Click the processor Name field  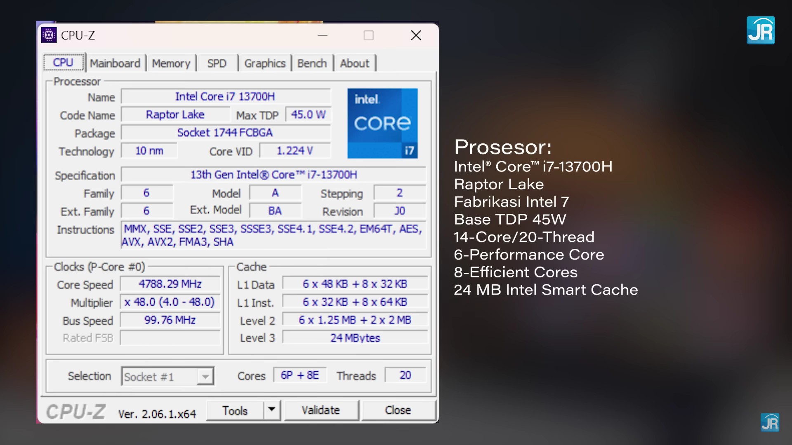(225, 97)
